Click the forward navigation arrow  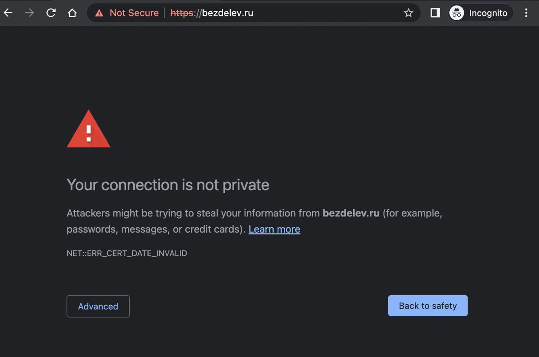point(29,13)
